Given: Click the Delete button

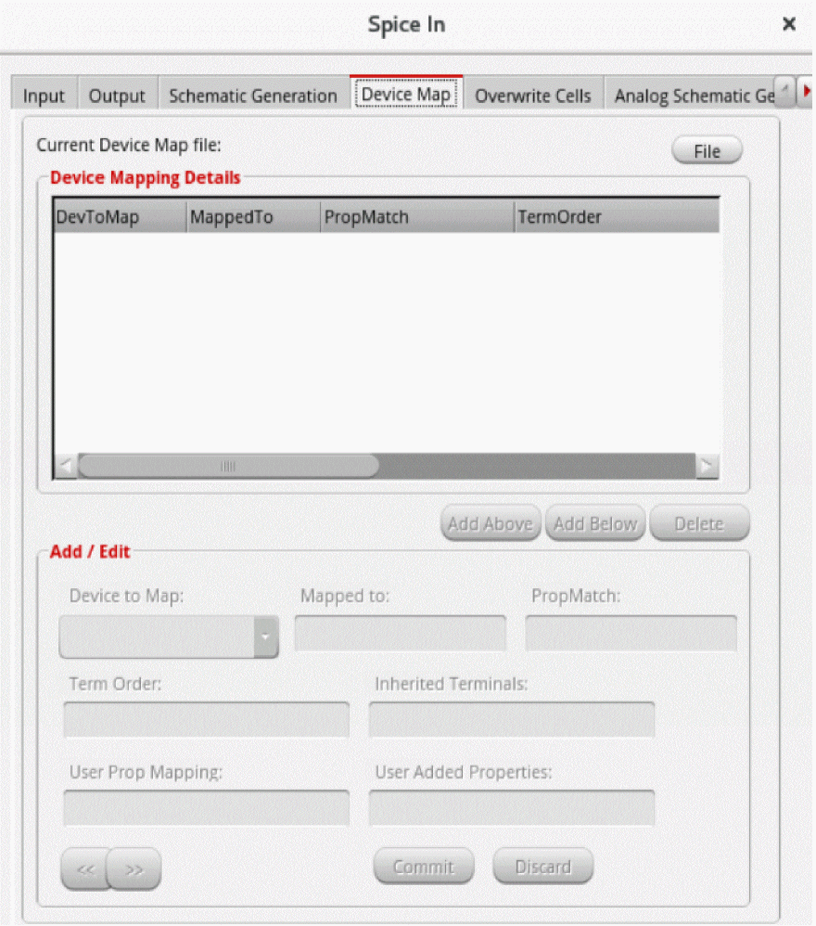Looking at the screenshot, I should [699, 523].
